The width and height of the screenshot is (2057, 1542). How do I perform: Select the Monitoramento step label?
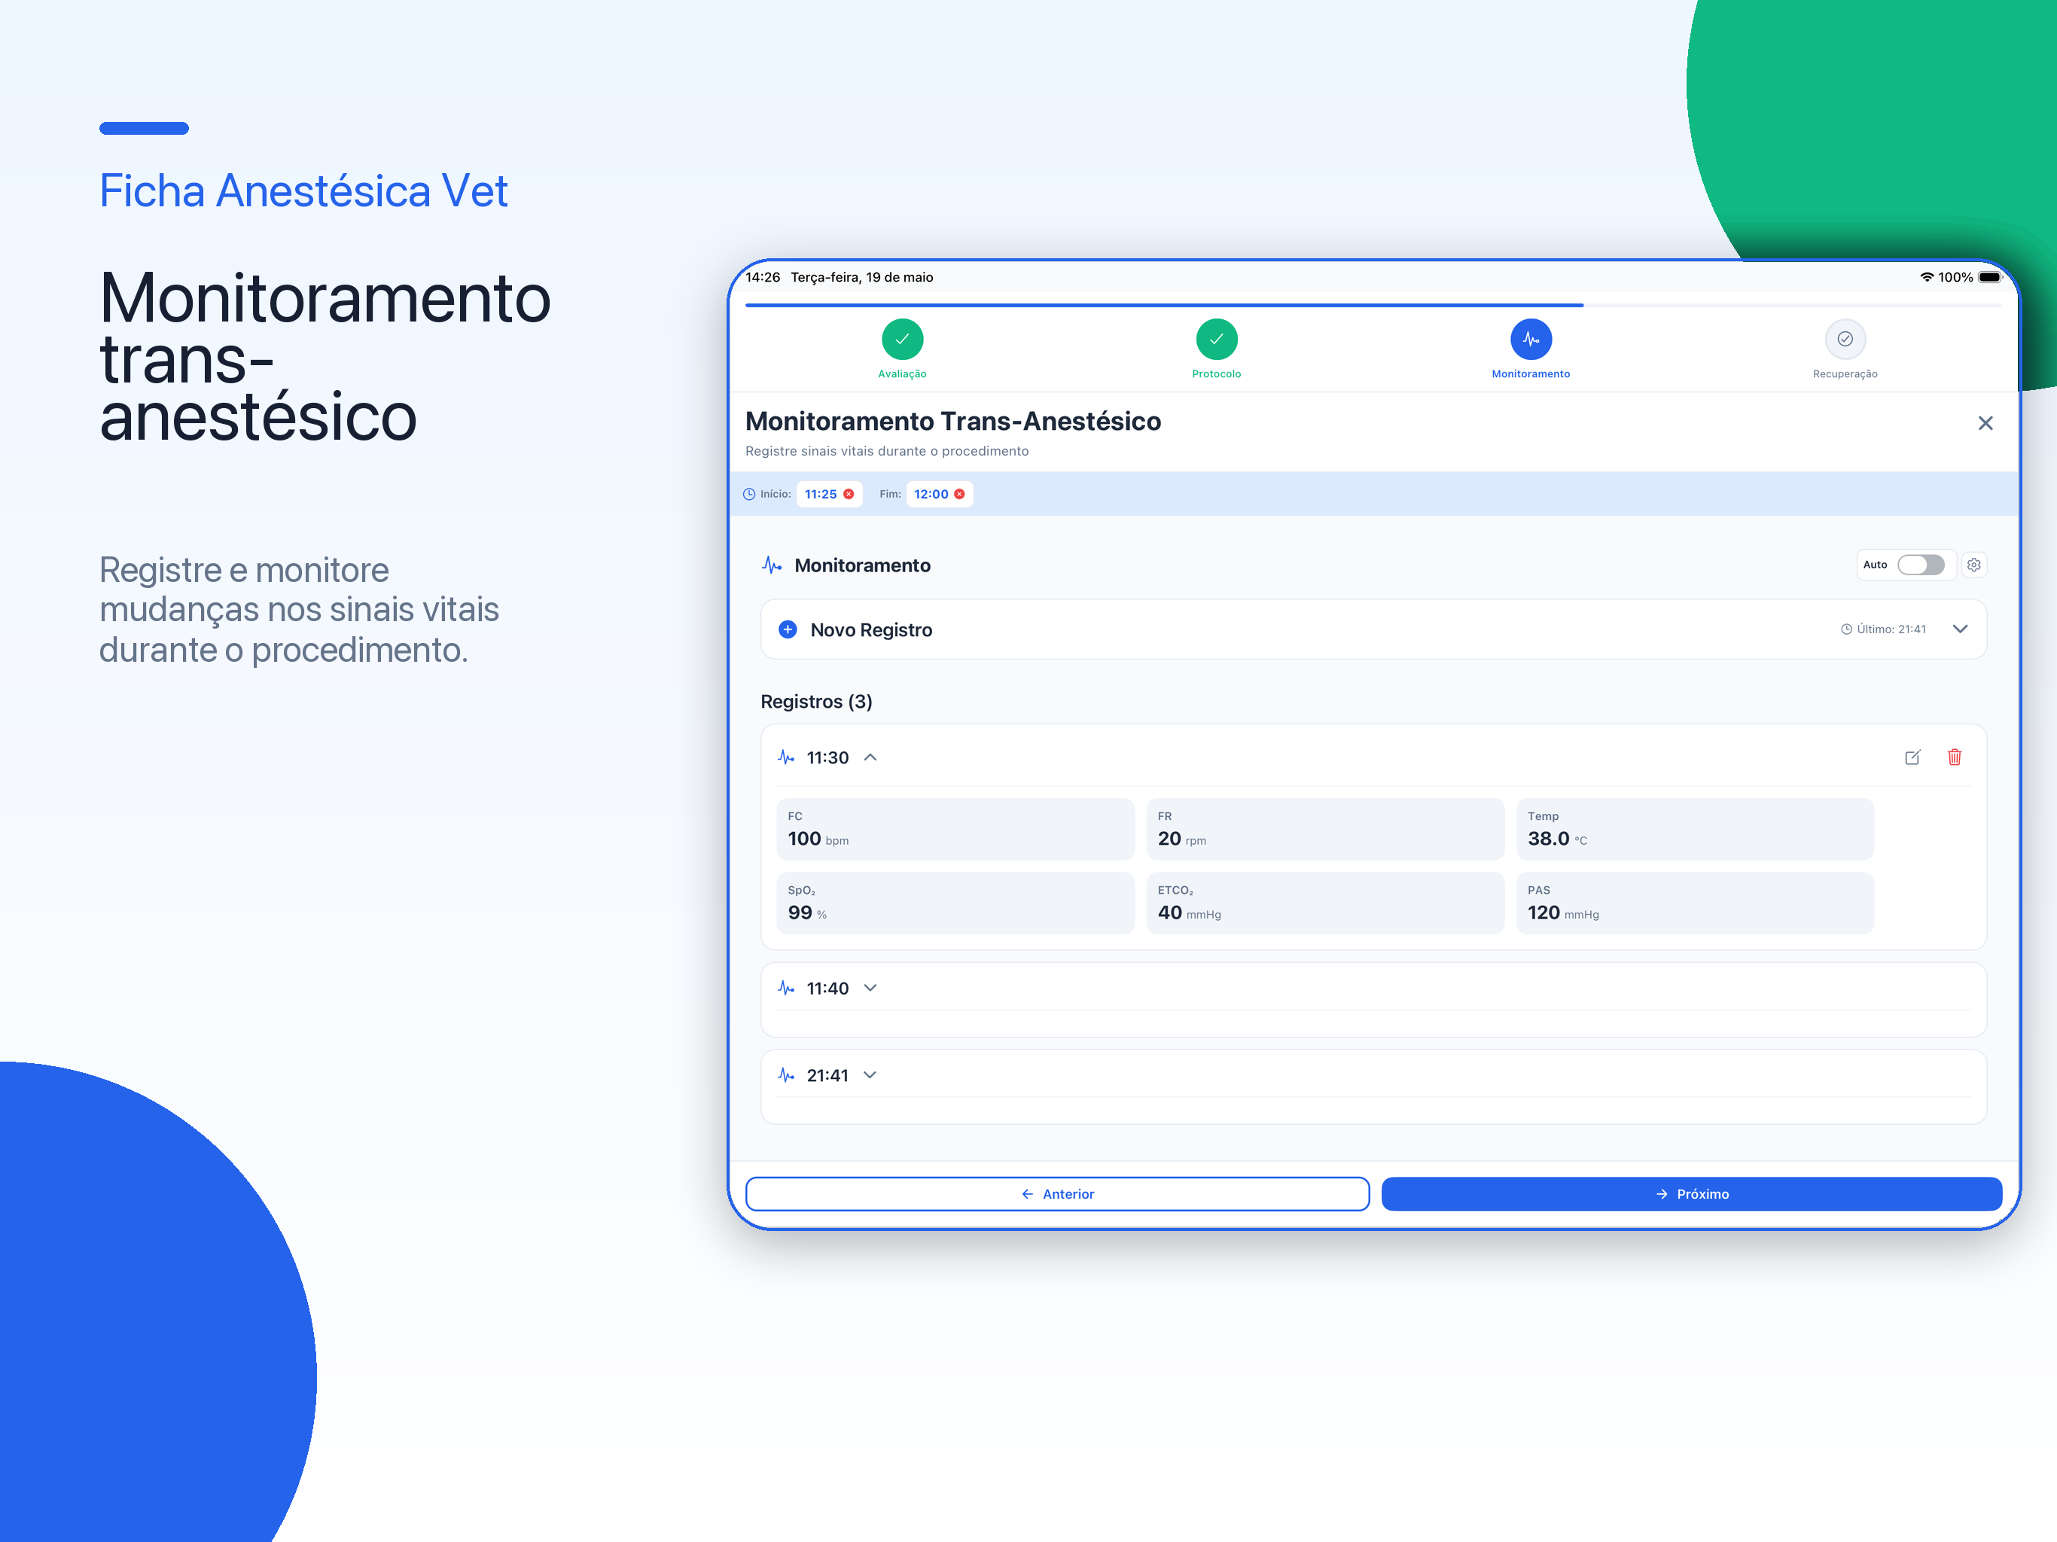pos(1531,374)
